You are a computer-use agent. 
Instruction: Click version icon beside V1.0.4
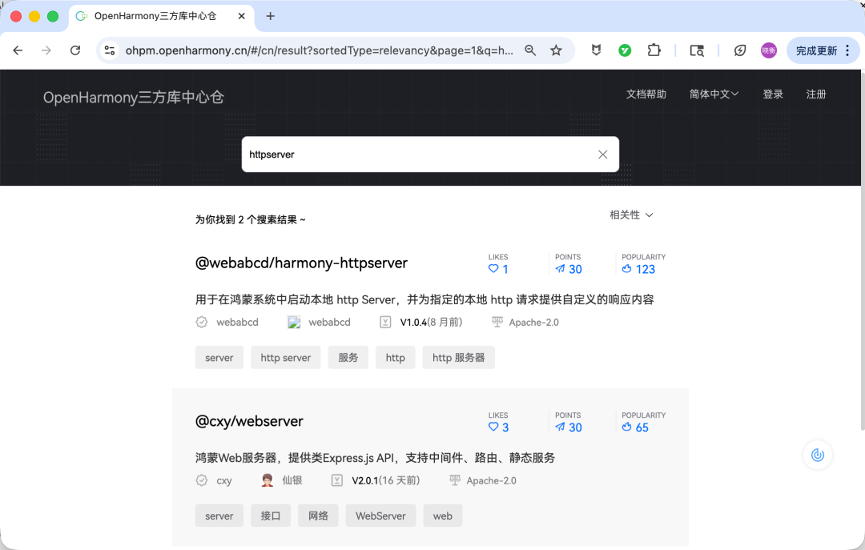point(385,322)
